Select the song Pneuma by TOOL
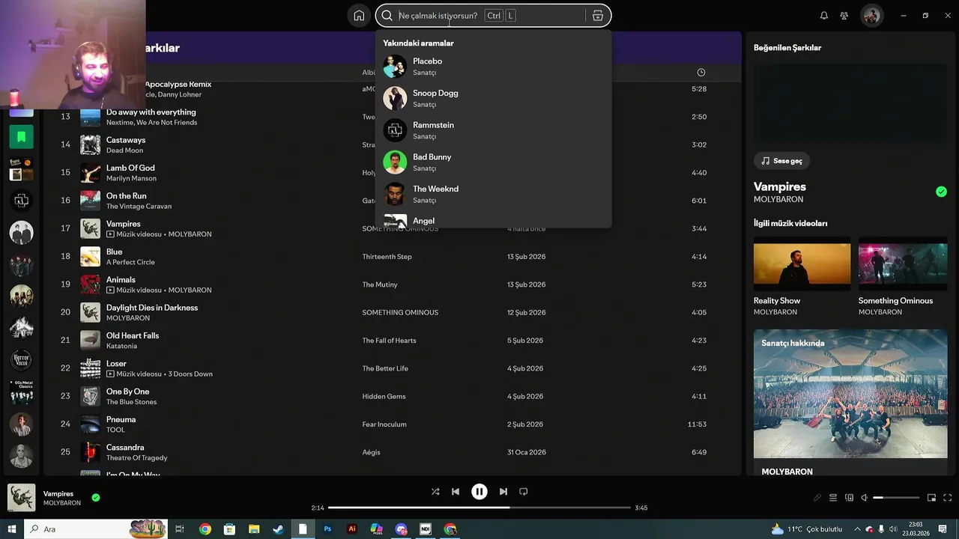Image resolution: width=959 pixels, height=539 pixels. (x=393, y=424)
